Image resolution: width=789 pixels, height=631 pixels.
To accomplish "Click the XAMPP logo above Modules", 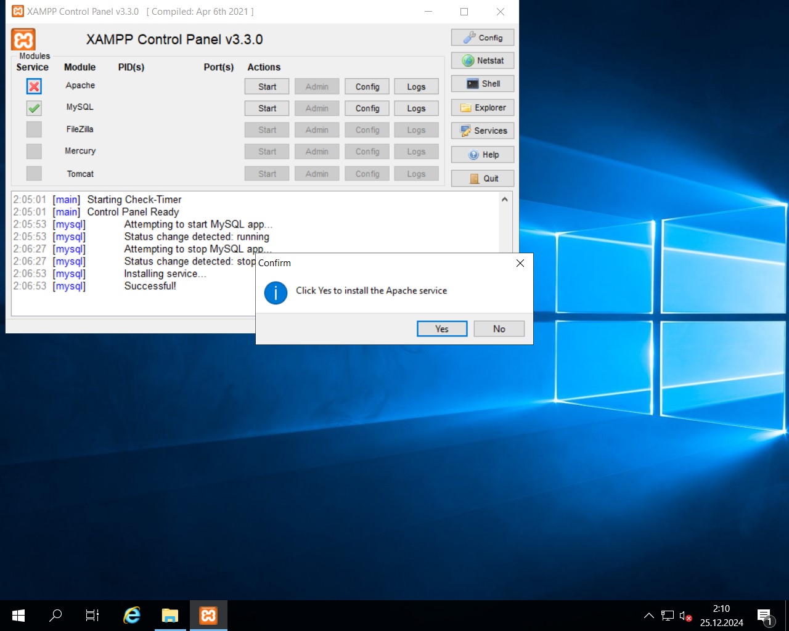I will point(23,39).
